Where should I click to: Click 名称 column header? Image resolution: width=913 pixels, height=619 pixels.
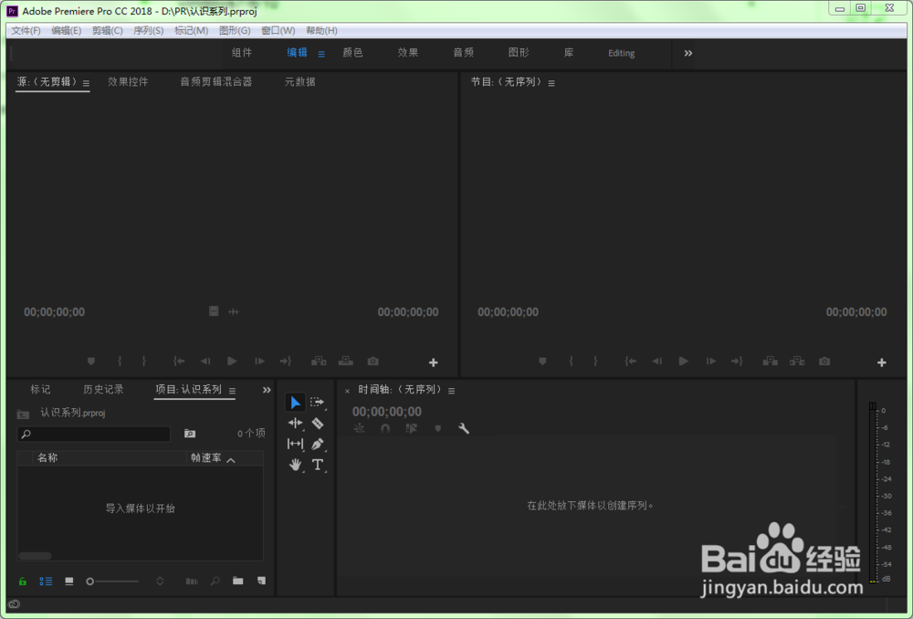click(47, 457)
